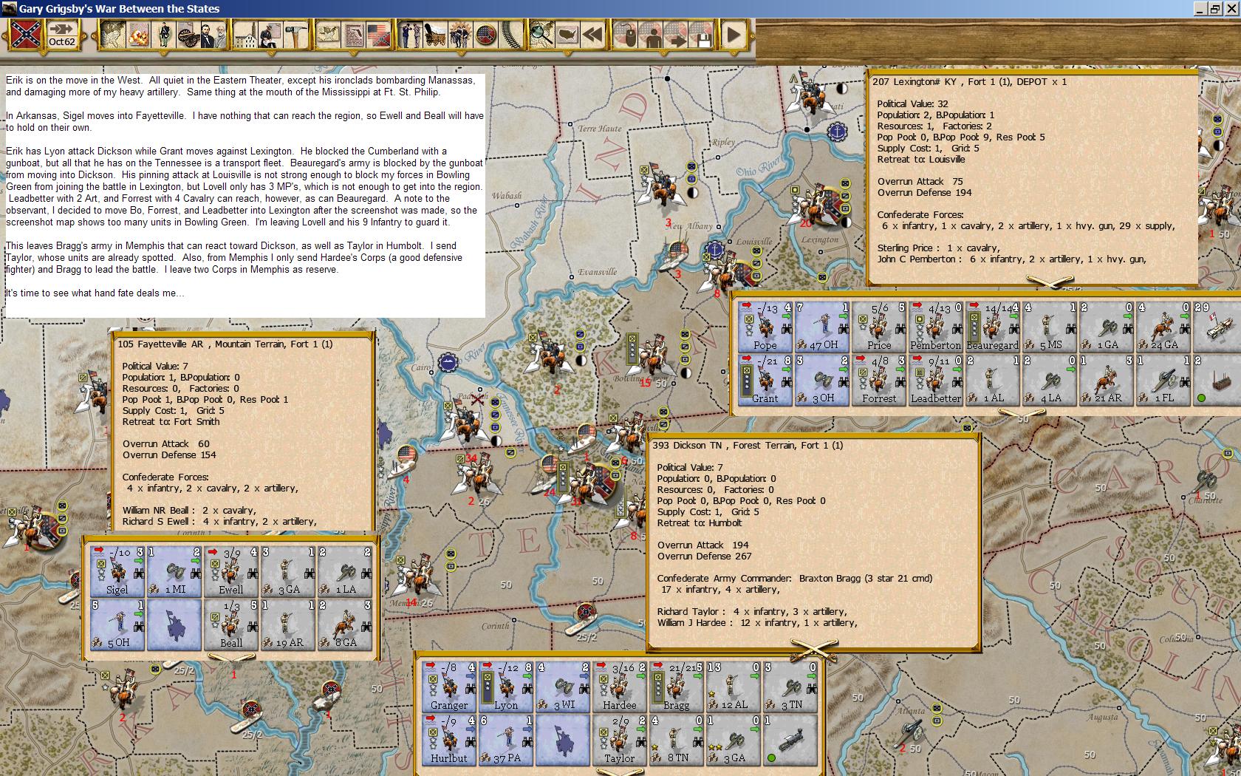Select the Leadbetter leader card

pos(936,379)
